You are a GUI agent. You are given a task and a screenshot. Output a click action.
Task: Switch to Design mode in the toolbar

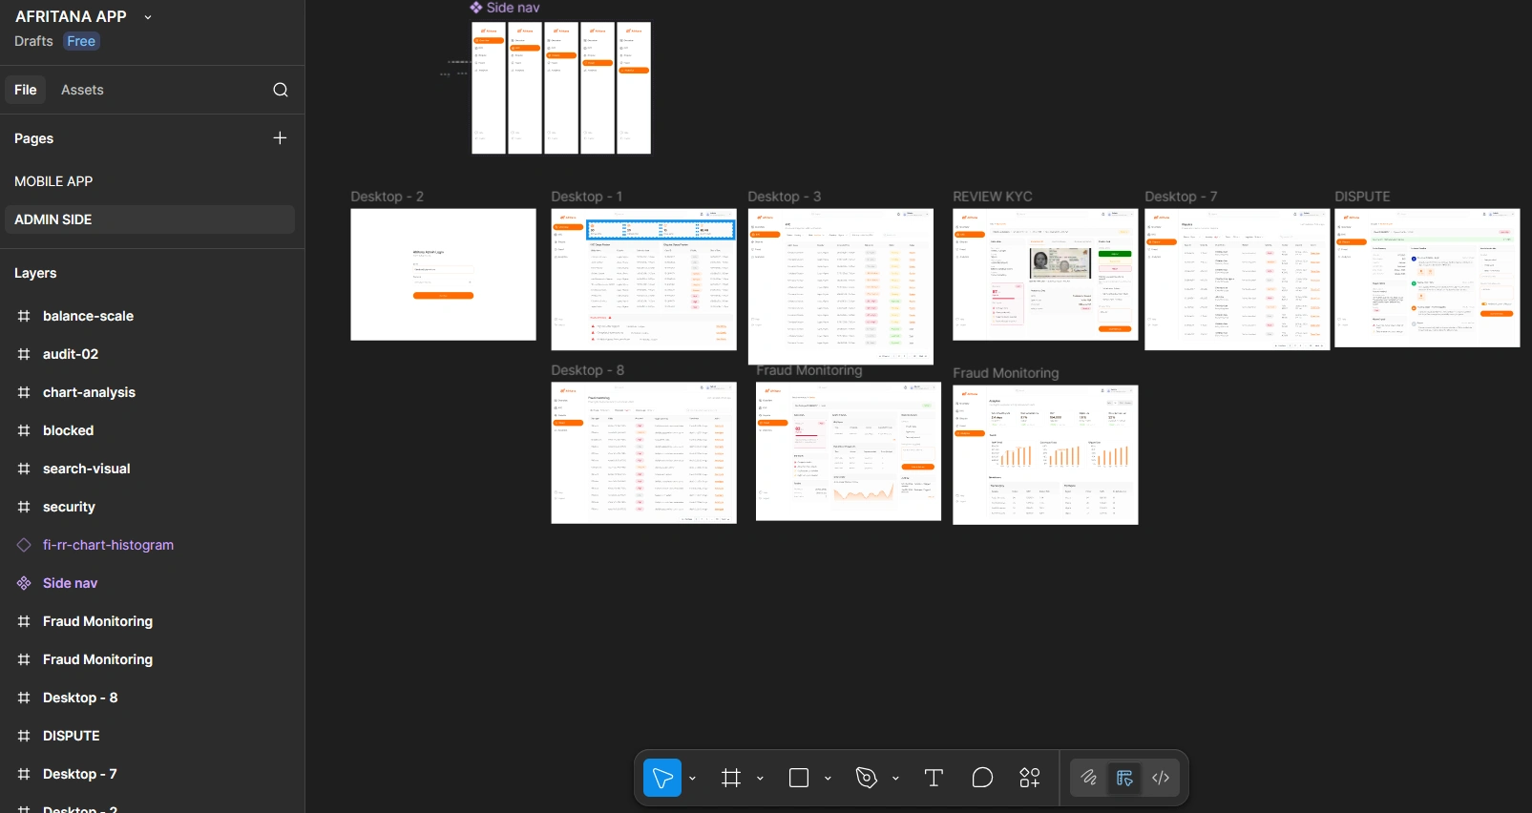pyautogui.click(x=1124, y=778)
